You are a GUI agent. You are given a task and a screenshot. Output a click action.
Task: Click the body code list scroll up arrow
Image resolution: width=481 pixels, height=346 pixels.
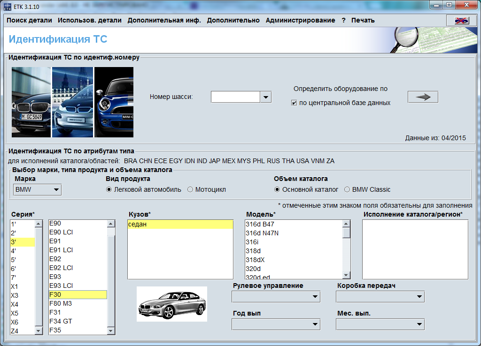pos(111,224)
